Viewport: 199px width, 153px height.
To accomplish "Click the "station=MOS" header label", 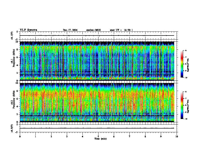I will pyautogui.click(x=93, y=30).
